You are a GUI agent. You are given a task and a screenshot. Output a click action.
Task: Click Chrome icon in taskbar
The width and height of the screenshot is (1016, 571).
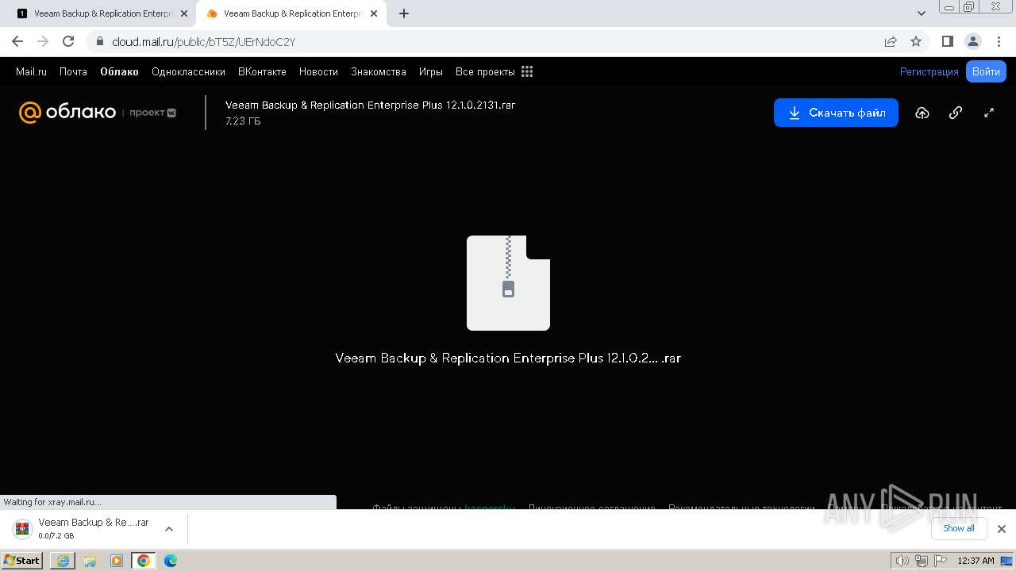144,561
